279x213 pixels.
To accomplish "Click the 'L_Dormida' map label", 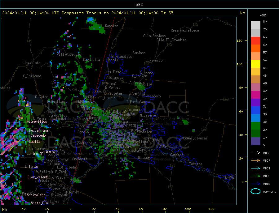I will tap(194, 164).
